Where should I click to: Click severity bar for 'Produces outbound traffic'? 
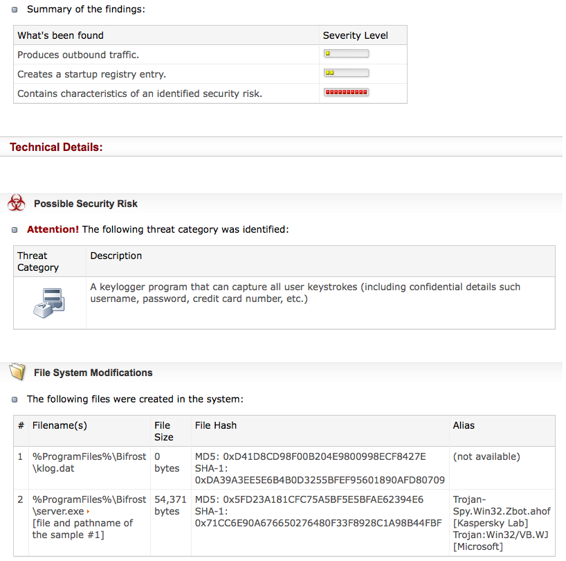(x=346, y=53)
